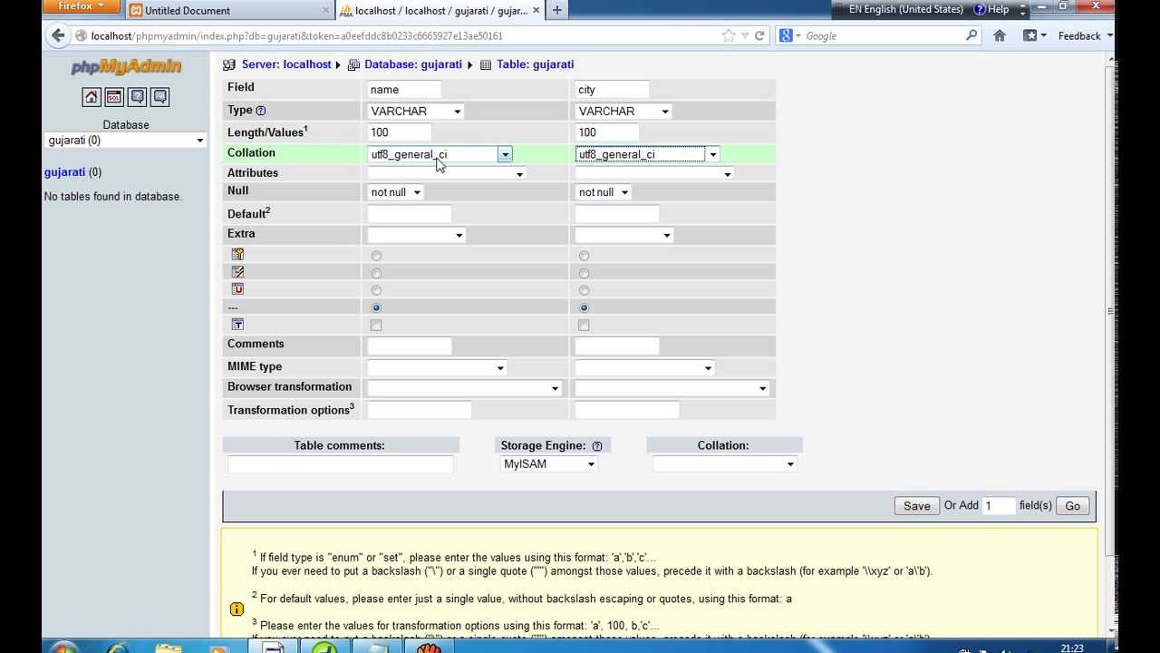
Task: Click Server: localhost breadcrumb link
Action: click(286, 64)
